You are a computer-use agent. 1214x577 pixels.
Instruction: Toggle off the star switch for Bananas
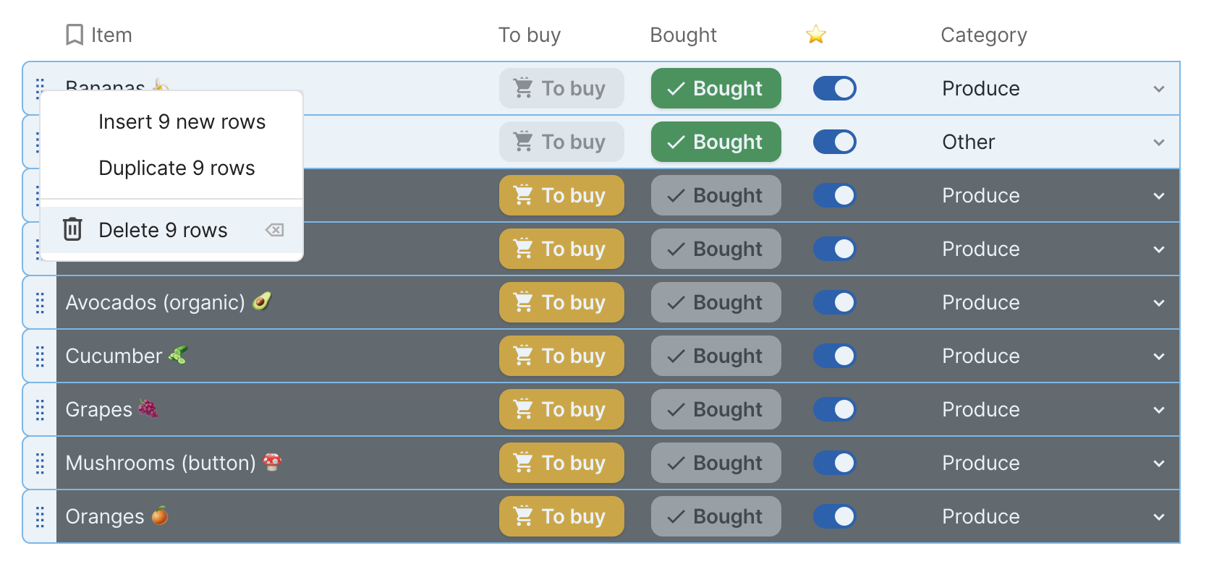point(834,88)
